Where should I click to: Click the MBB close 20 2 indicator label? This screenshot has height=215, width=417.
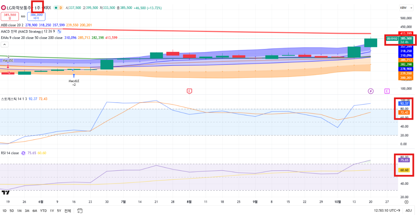(x=12, y=25)
